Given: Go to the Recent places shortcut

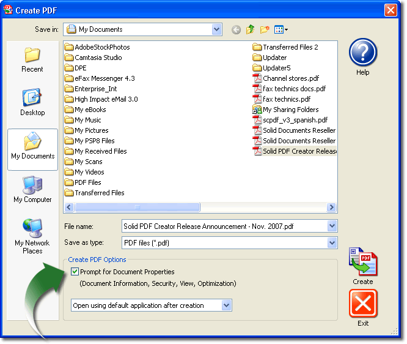Looking at the screenshot, I should [x=32, y=59].
